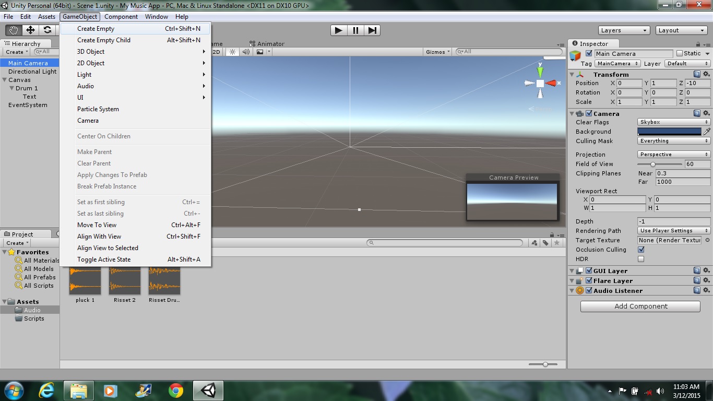Disable the GUI Layer checkbox
713x401 pixels.
click(x=589, y=270)
